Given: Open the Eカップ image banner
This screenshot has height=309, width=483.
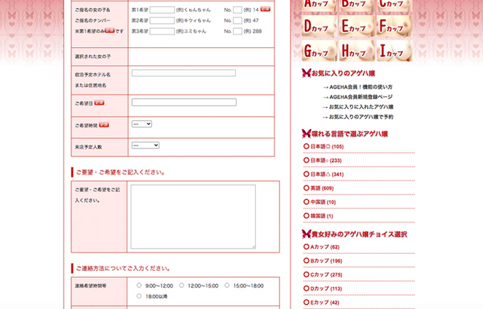Looking at the screenshot, I should pyautogui.click(x=357, y=26).
